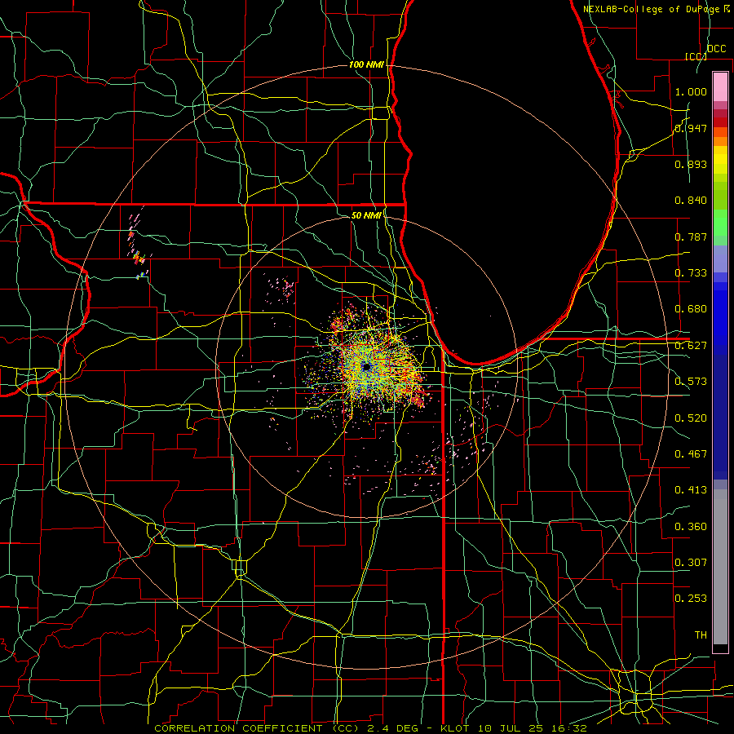The image size is (734, 734).
Task: Click the NEXLAB-College of DuPage credit text
Action: [652, 8]
